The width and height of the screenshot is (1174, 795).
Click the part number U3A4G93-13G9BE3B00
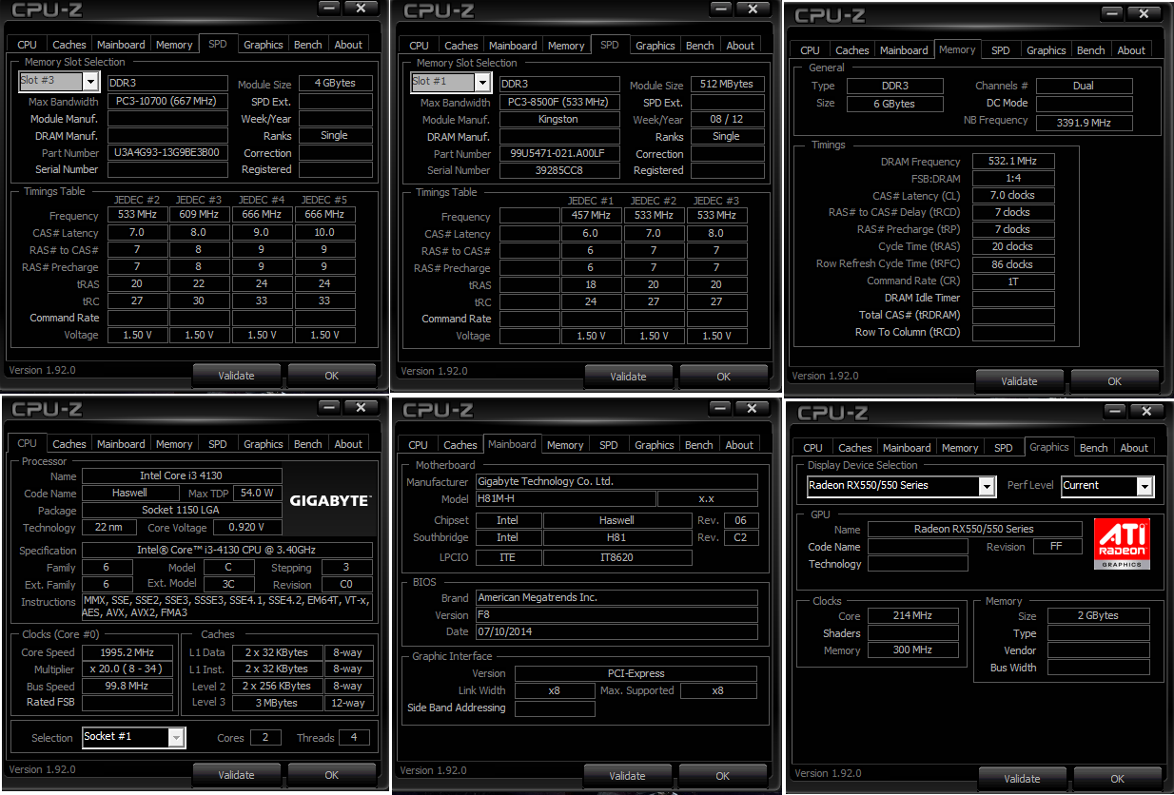pos(167,152)
